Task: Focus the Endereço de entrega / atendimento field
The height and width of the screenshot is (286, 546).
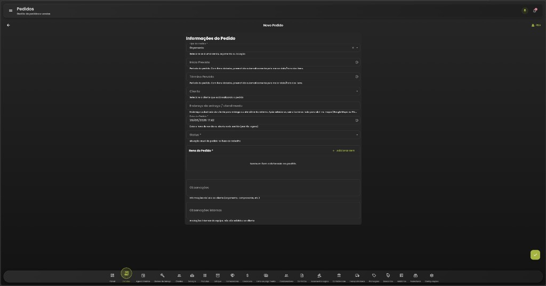Action: pos(273,106)
